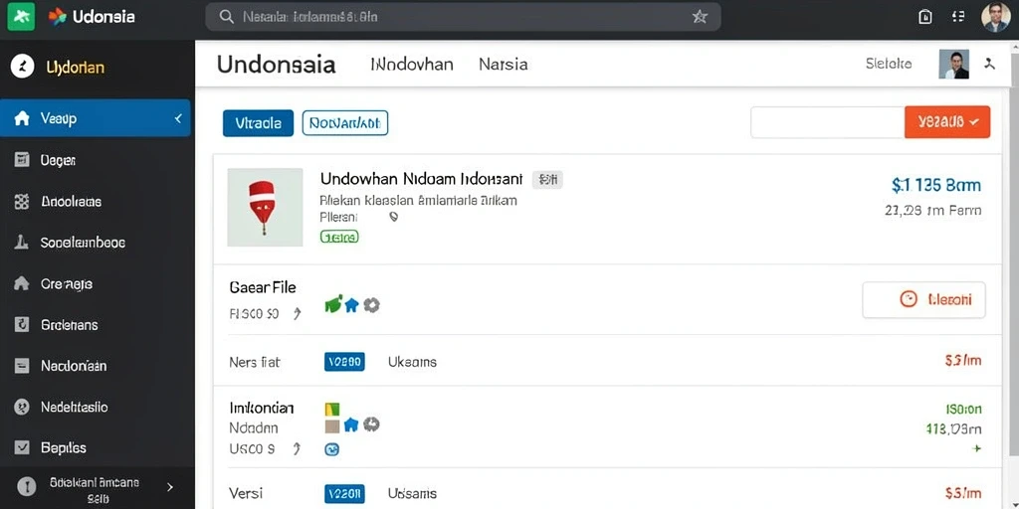The image size is (1019, 509).
Task: Click the Bepiles checkbox icon in sidebar
Action: coord(22,447)
